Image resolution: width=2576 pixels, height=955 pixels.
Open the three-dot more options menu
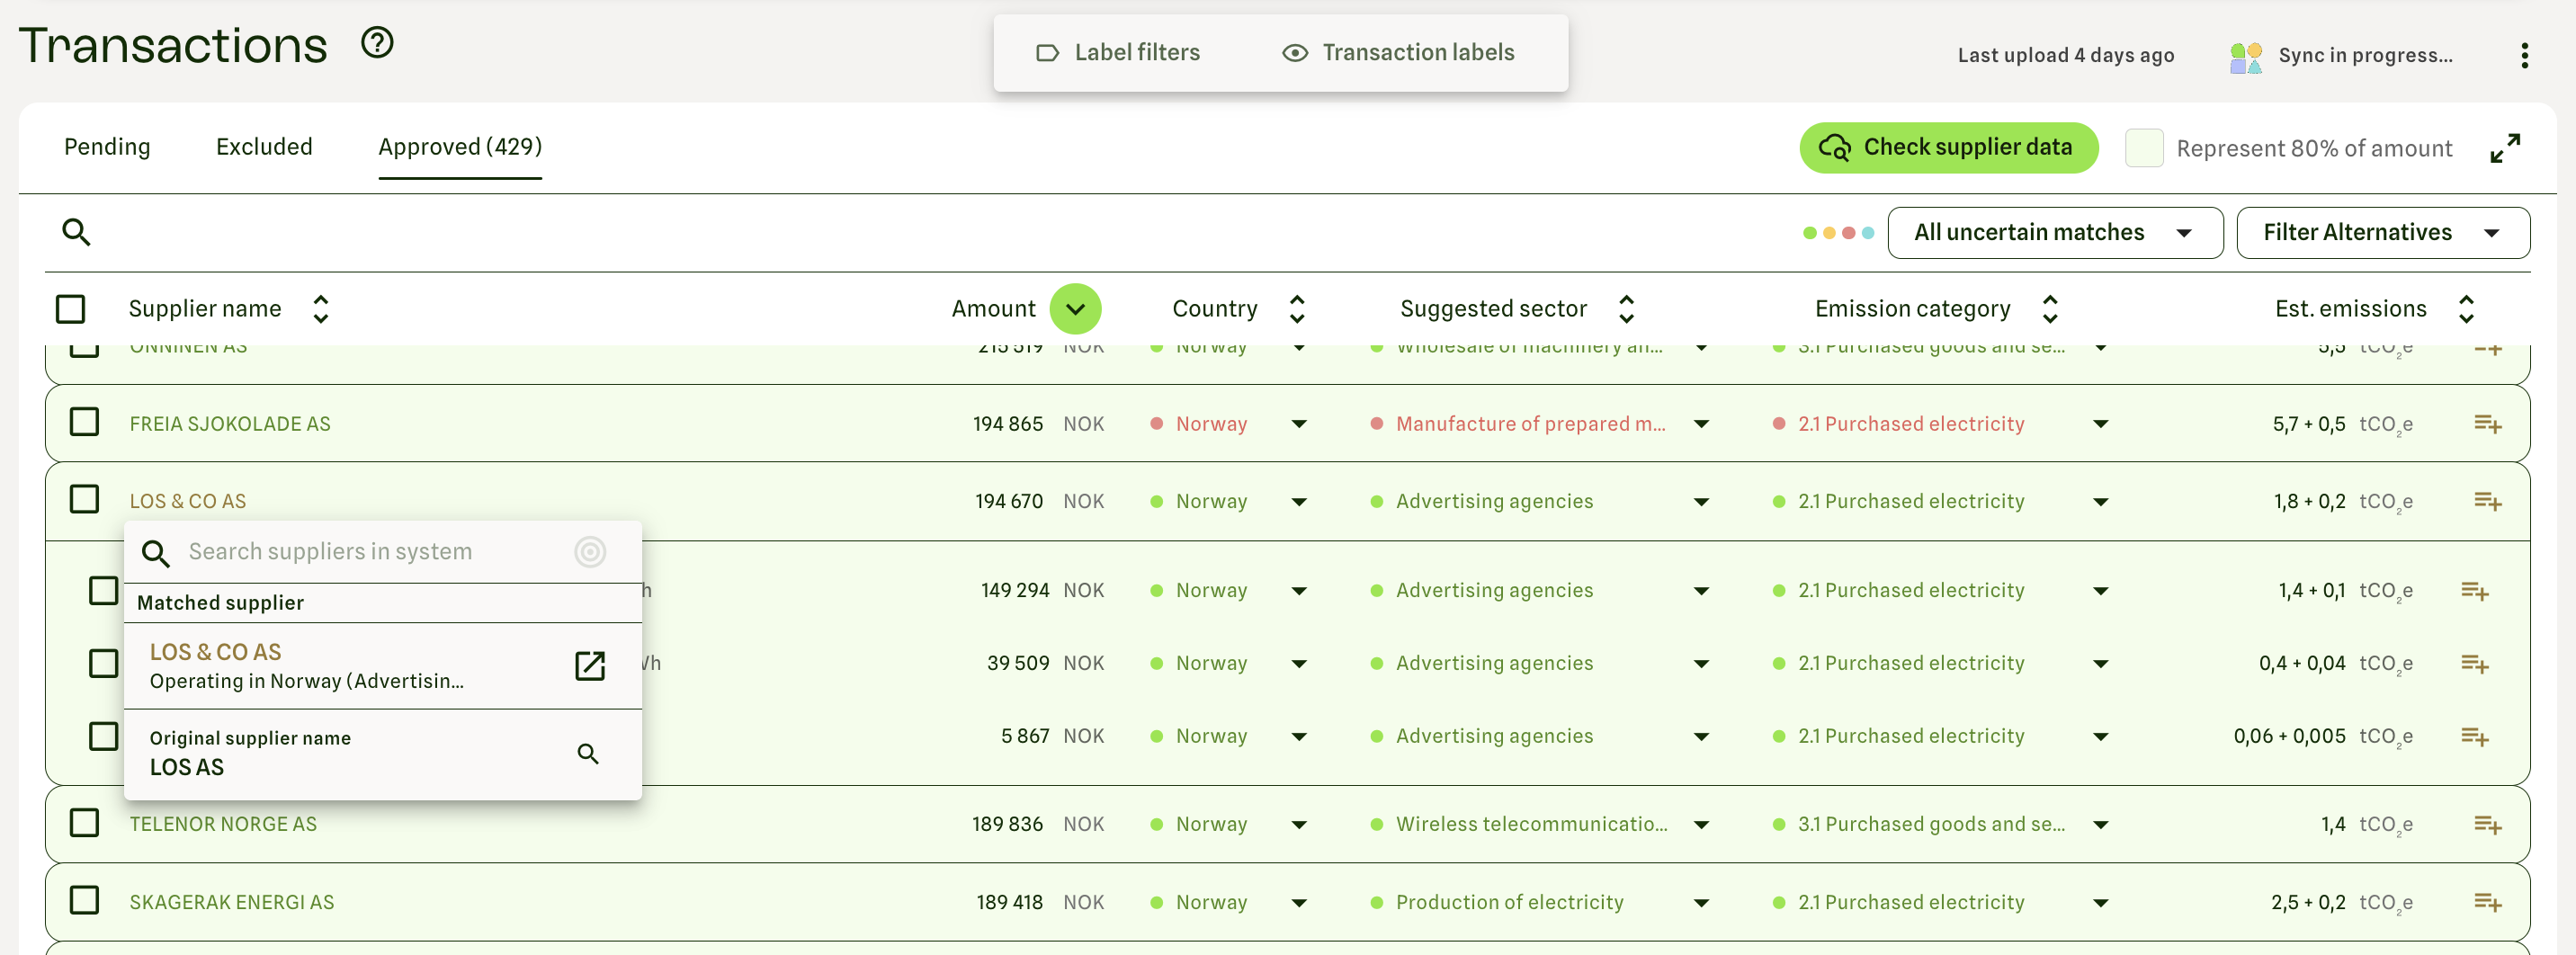tap(2524, 55)
